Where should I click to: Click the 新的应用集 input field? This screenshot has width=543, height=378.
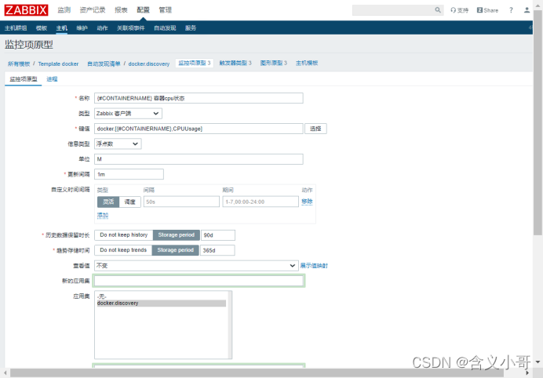click(x=199, y=281)
